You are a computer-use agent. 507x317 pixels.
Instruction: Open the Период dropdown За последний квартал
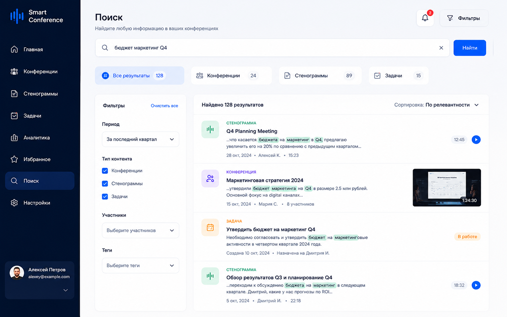coord(140,139)
